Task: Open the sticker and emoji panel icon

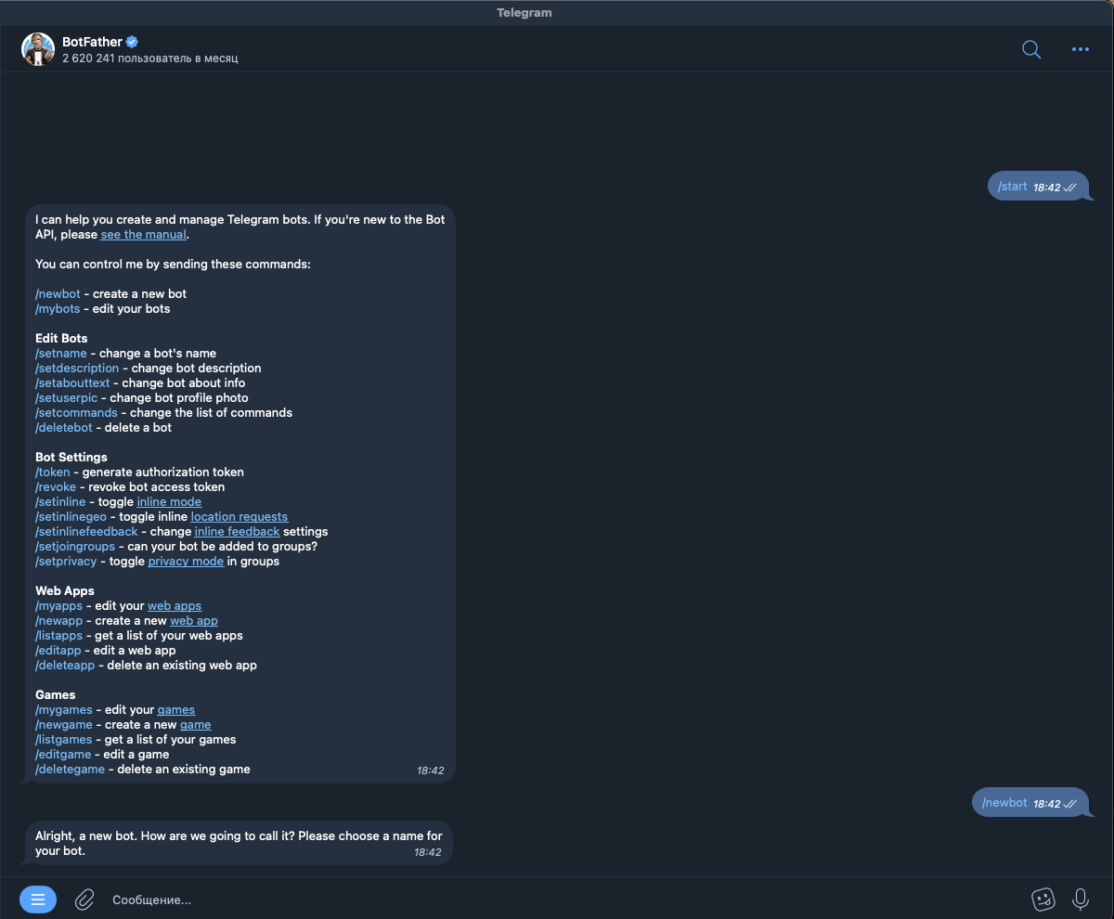Action: [x=1043, y=900]
